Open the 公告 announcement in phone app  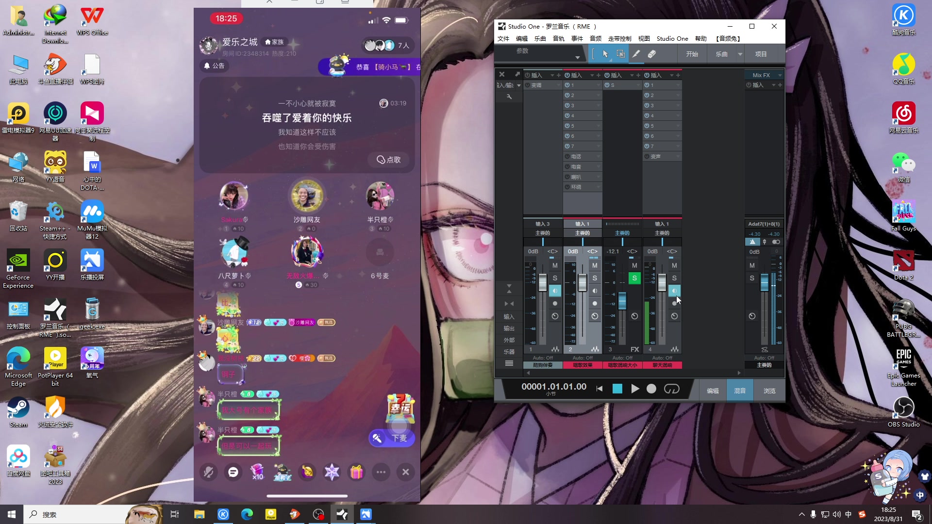pyautogui.click(x=215, y=65)
